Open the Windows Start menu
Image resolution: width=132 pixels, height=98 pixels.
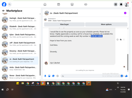2,90
